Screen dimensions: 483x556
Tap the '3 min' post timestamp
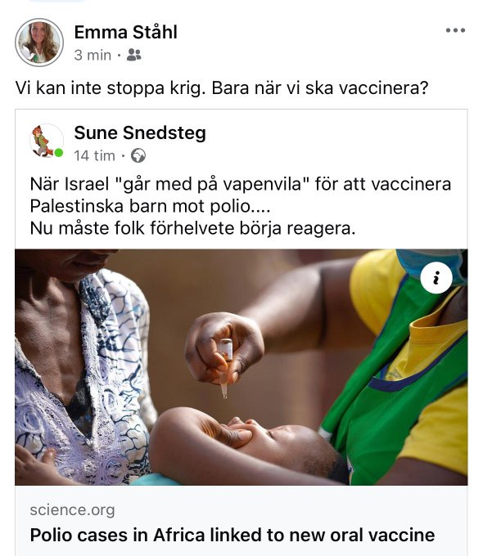[x=93, y=56]
